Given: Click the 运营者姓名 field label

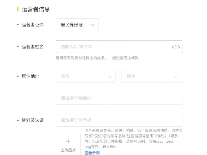Looking at the screenshot, I should pyautogui.click(x=33, y=47).
